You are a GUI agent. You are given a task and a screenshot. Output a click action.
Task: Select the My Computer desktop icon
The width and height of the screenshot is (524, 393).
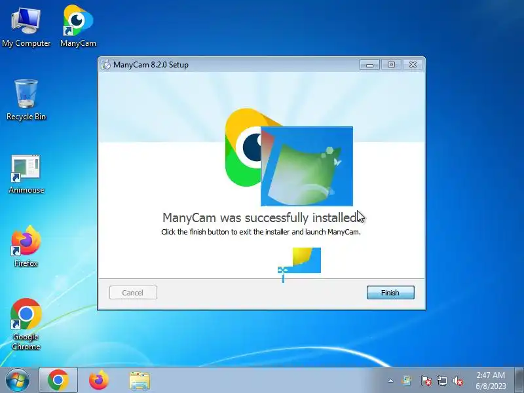point(26,27)
